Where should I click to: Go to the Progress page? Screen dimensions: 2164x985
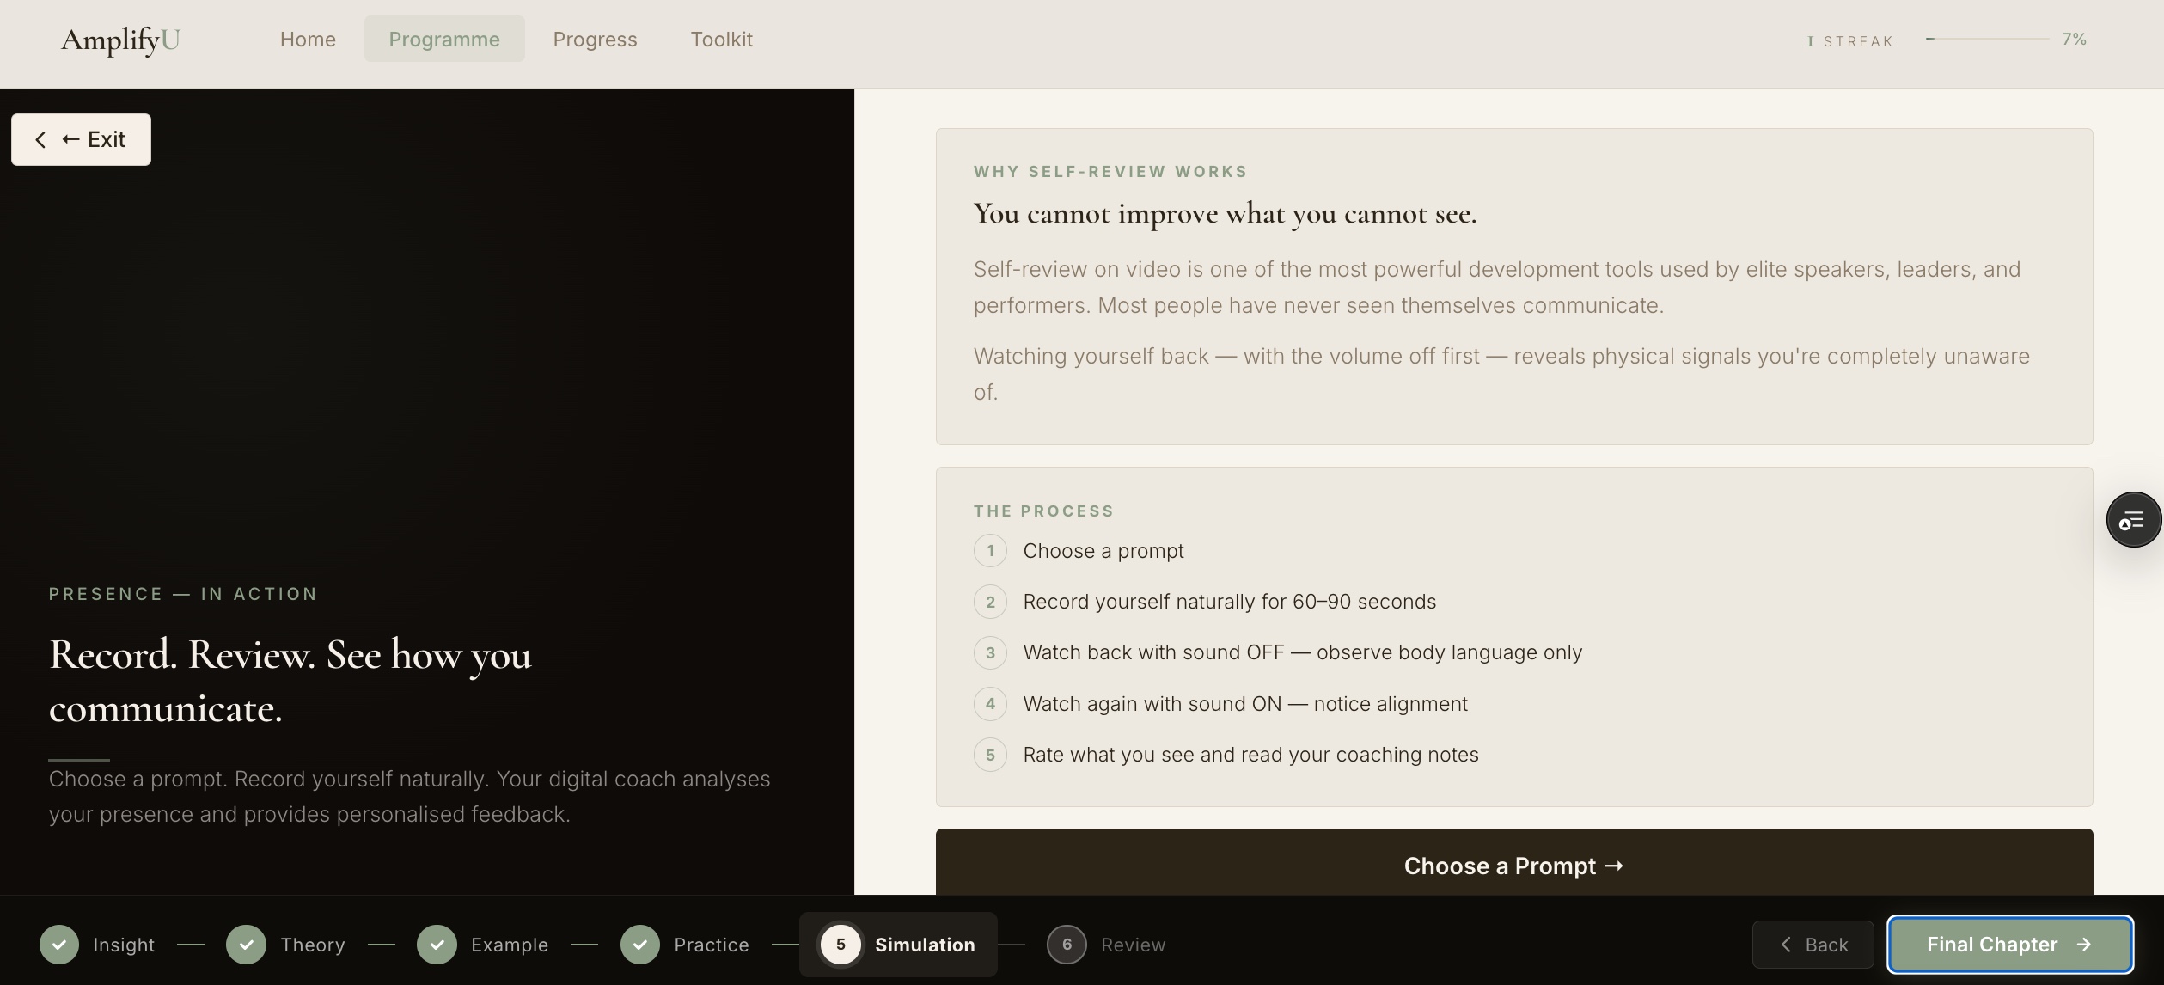click(x=595, y=40)
